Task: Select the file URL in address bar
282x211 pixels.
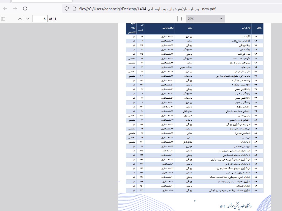Action: [x=147, y=9]
